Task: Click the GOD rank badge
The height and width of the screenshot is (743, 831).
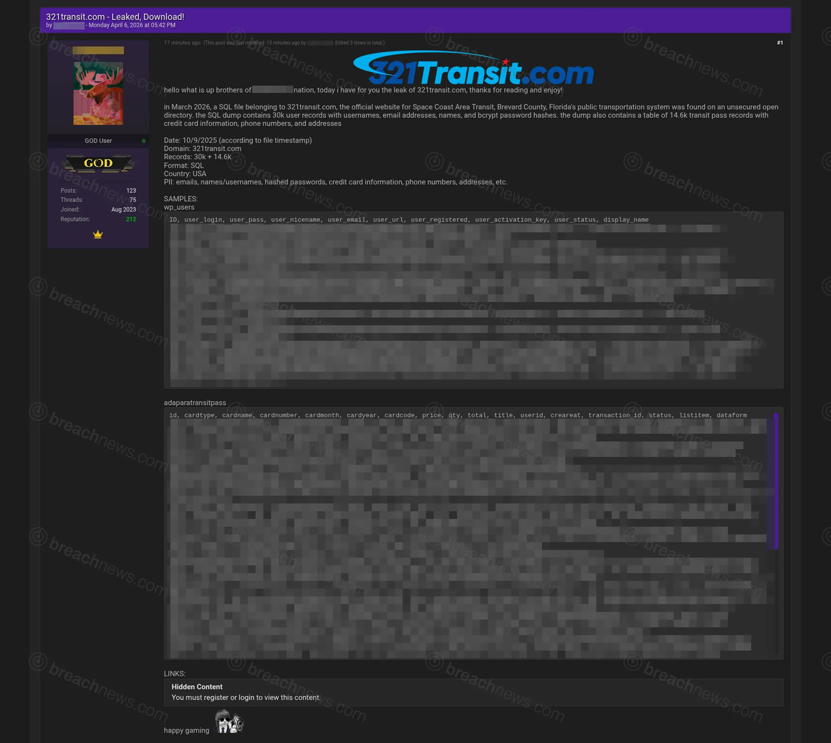Action: click(98, 163)
